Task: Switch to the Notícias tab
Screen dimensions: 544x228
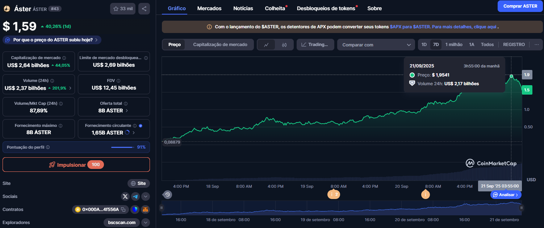Action: (243, 8)
